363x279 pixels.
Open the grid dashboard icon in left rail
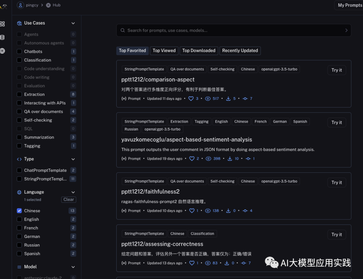(x=2, y=24)
